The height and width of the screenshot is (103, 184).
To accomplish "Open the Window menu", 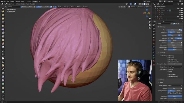I will coord(18,1).
